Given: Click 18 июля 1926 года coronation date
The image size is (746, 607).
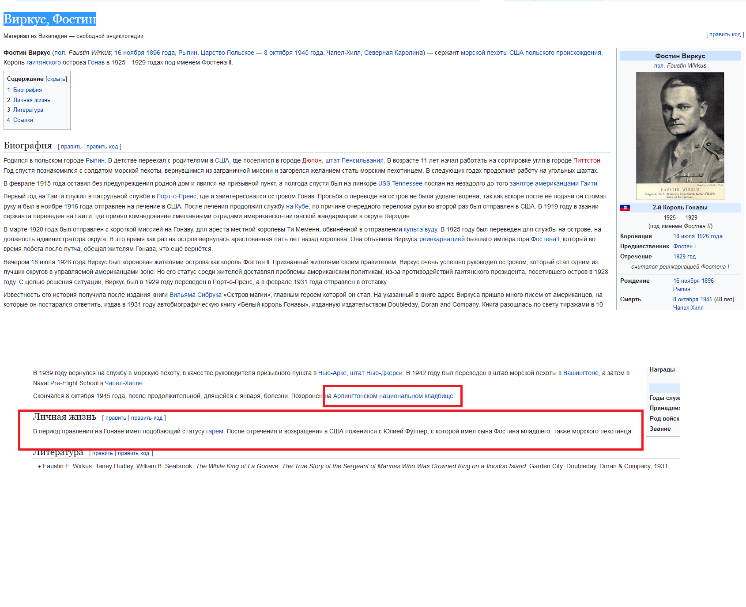Looking at the screenshot, I should [x=697, y=236].
